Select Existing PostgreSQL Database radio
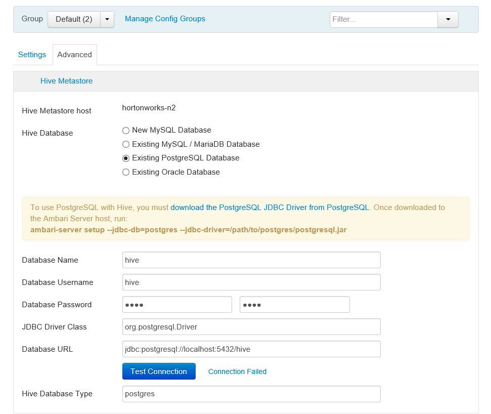The width and height of the screenshot is (491, 414). [126, 158]
